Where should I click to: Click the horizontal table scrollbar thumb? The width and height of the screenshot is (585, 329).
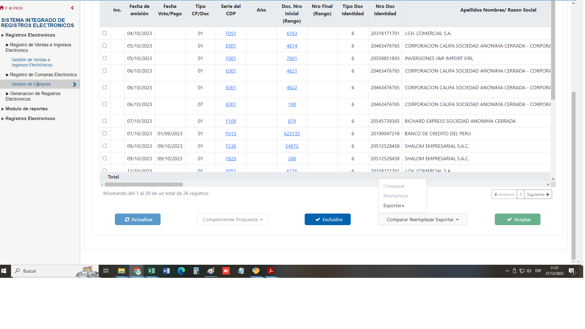(x=144, y=185)
